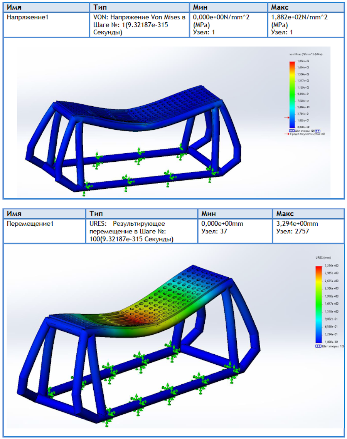The width and height of the screenshot is (347, 439).
Task: Click 'Макс' header in the displacement table
Action: tap(308, 214)
